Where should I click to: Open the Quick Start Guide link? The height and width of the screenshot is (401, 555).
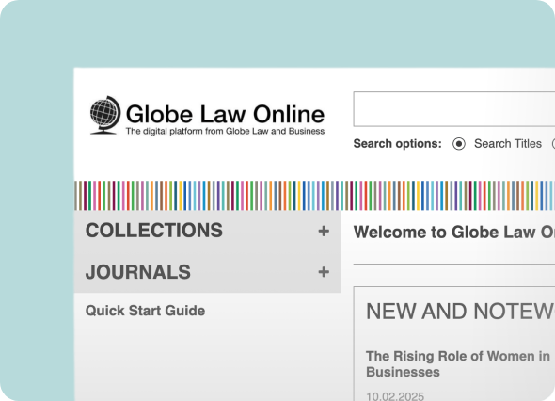tap(145, 311)
